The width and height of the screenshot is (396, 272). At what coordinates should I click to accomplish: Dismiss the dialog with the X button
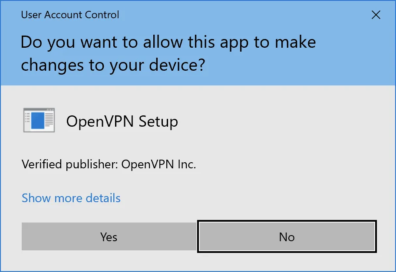pyautogui.click(x=376, y=15)
